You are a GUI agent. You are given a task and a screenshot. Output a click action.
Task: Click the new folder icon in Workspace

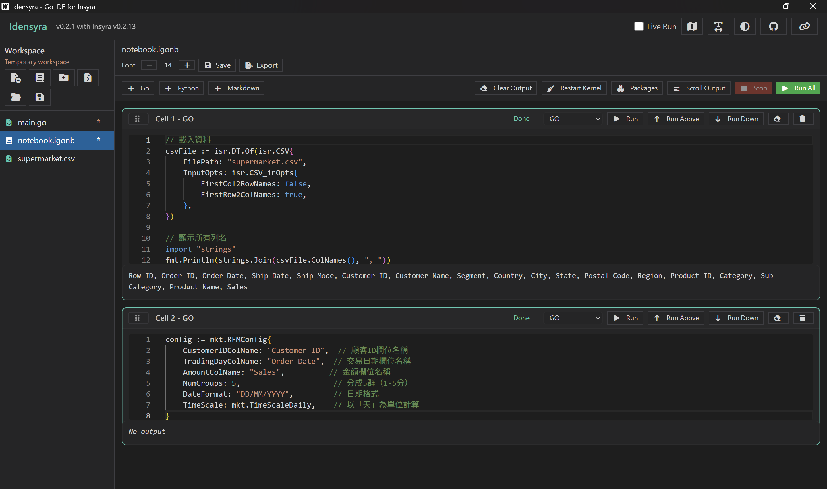pos(64,78)
